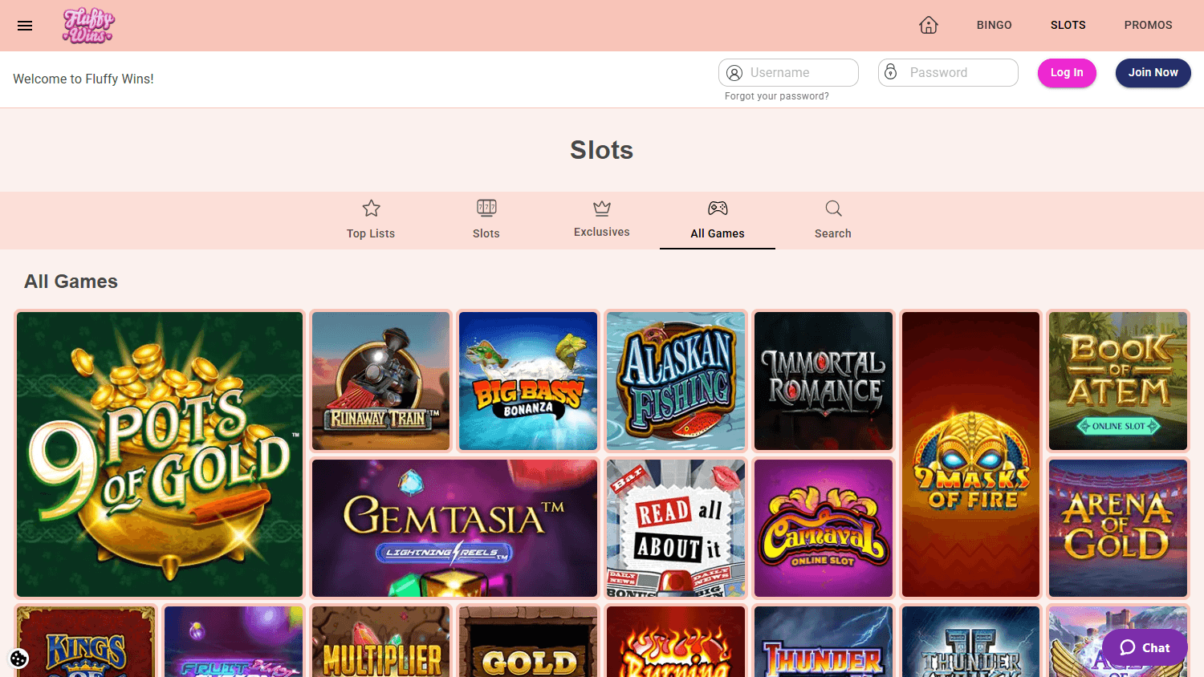This screenshot has width=1204, height=677.
Task: Click the Exclusives crown icon
Action: 602,209
